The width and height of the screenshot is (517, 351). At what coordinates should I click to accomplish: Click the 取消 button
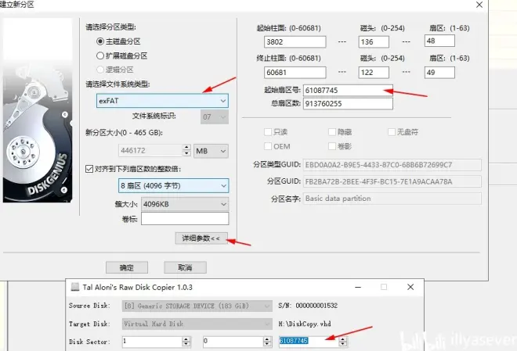(186, 267)
